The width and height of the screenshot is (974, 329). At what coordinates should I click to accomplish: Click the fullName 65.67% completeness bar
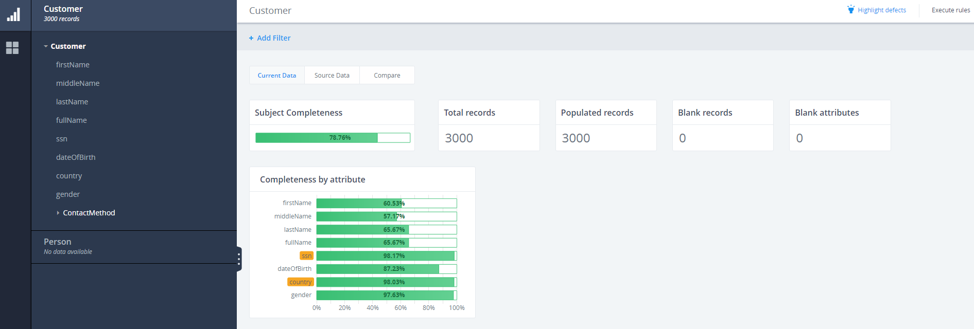point(387,243)
